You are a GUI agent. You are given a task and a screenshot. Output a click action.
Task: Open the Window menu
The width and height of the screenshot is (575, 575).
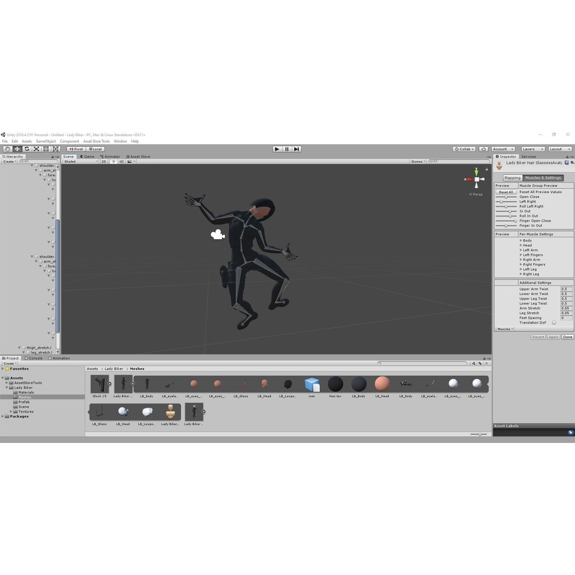(120, 141)
